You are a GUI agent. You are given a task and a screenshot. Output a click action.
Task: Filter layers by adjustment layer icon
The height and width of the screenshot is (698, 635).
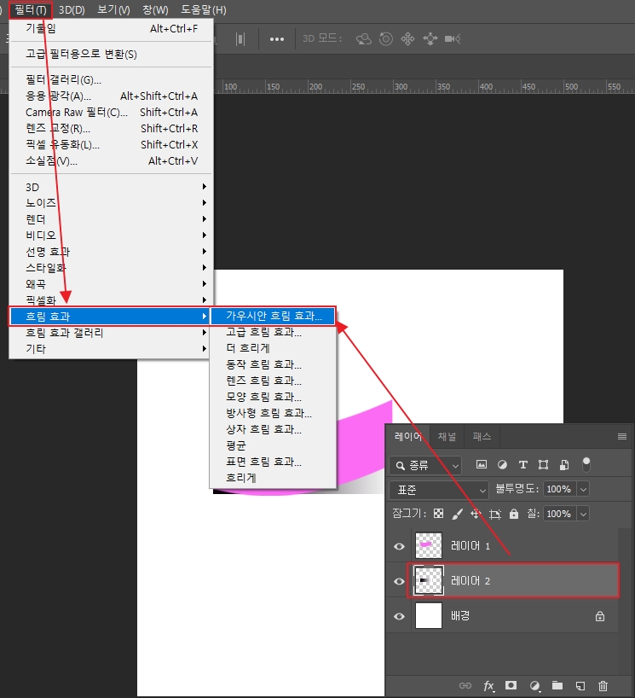coord(503,465)
